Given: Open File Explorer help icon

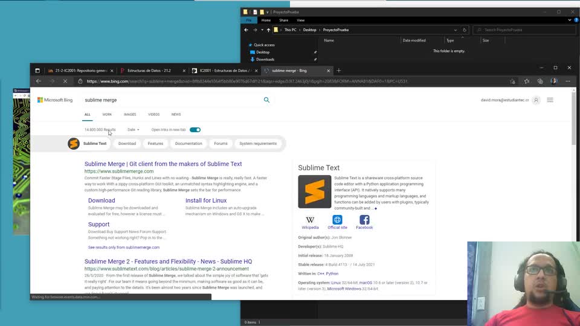Looking at the screenshot, I should click(576, 21).
